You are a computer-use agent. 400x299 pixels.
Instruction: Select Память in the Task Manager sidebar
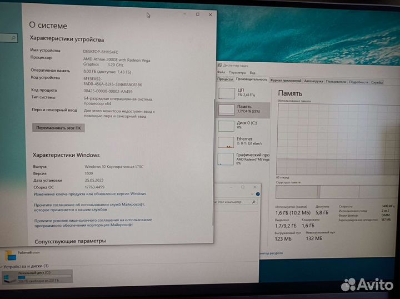pyautogui.click(x=243, y=109)
